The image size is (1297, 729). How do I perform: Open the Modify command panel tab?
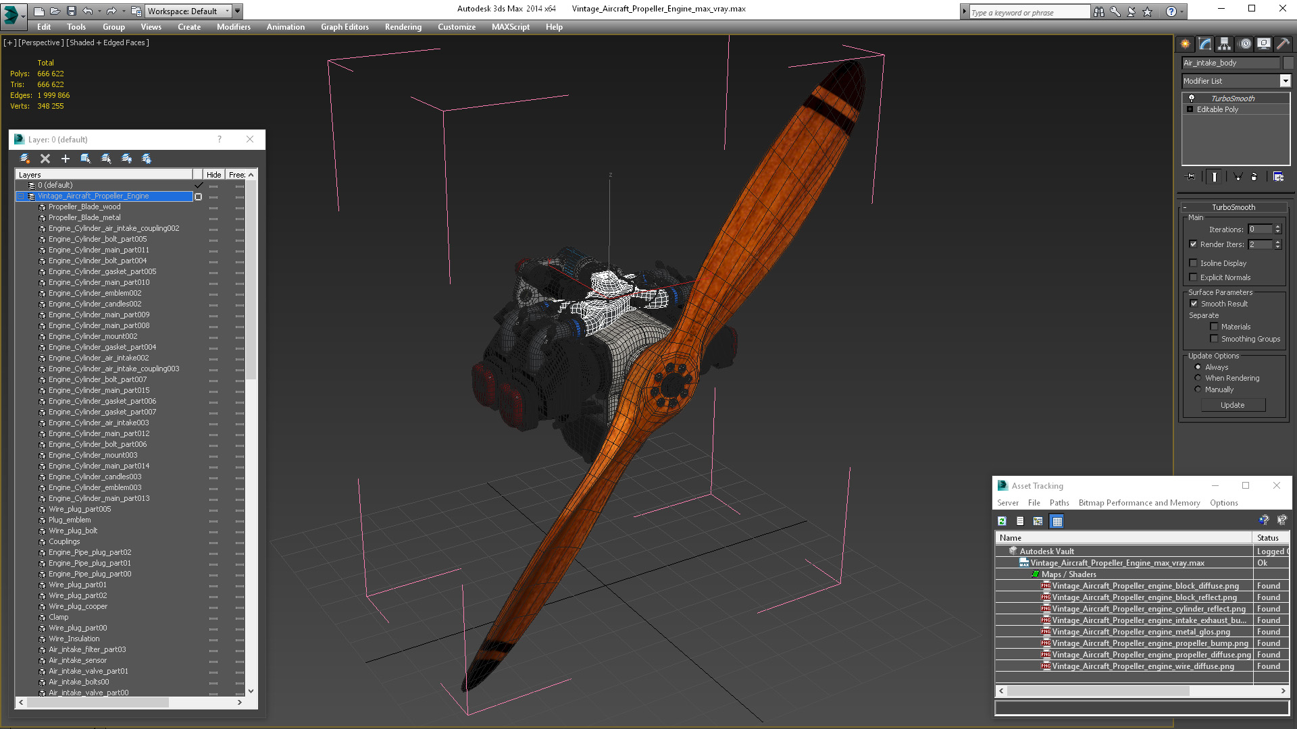[x=1205, y=44]
